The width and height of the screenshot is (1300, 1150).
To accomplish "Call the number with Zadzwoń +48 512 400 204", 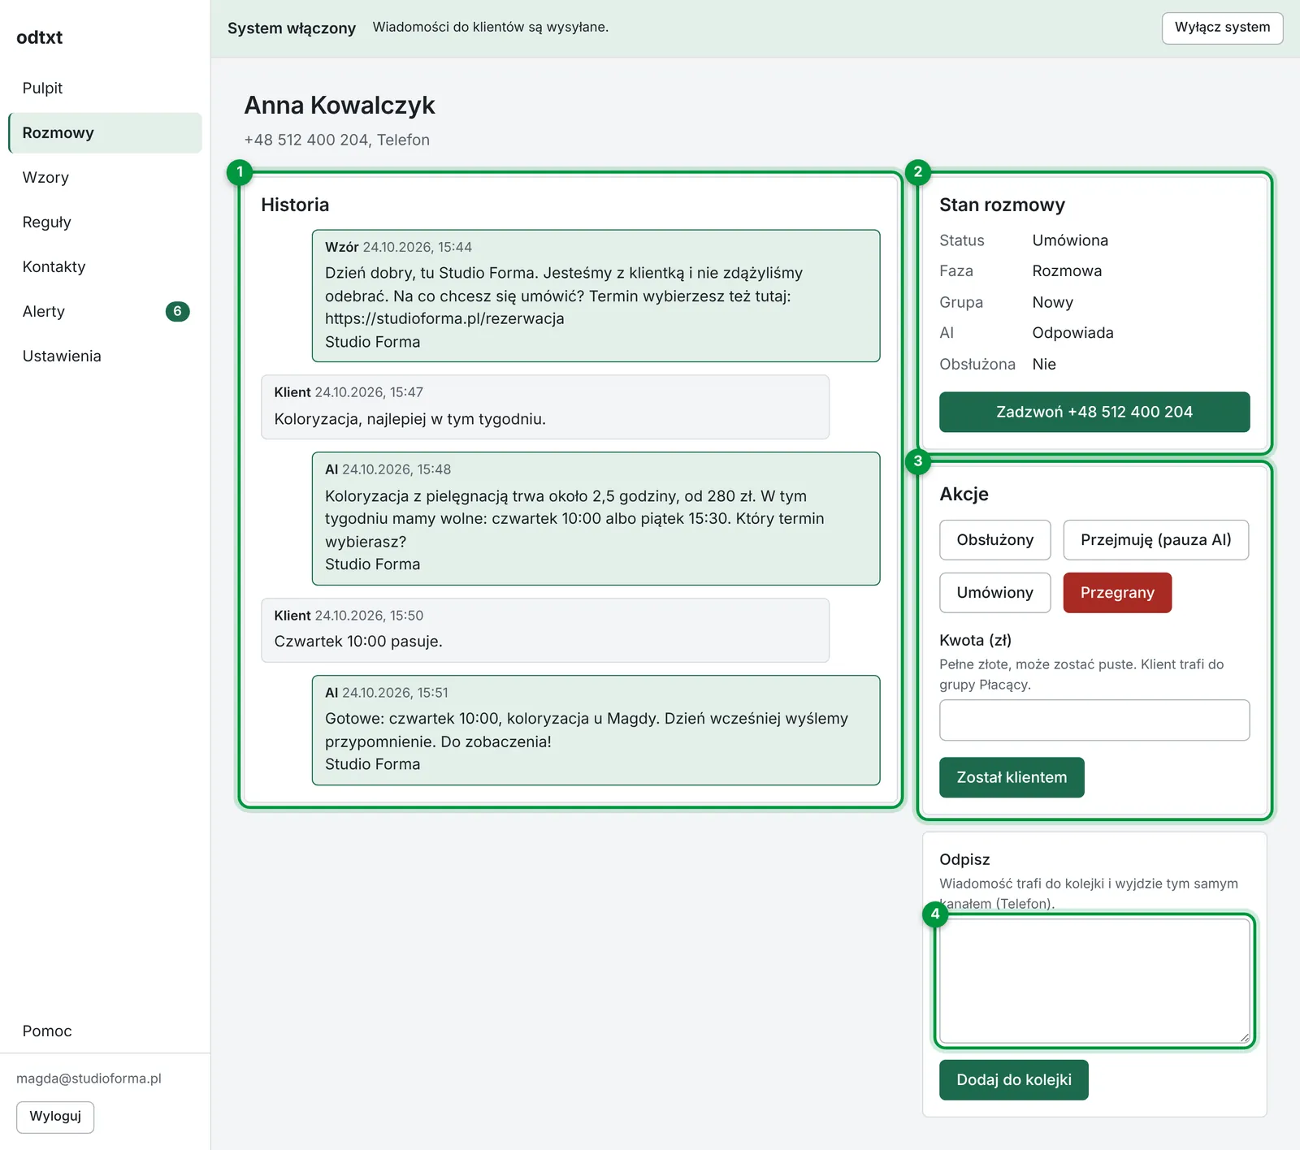I will tap(1094, 412).
